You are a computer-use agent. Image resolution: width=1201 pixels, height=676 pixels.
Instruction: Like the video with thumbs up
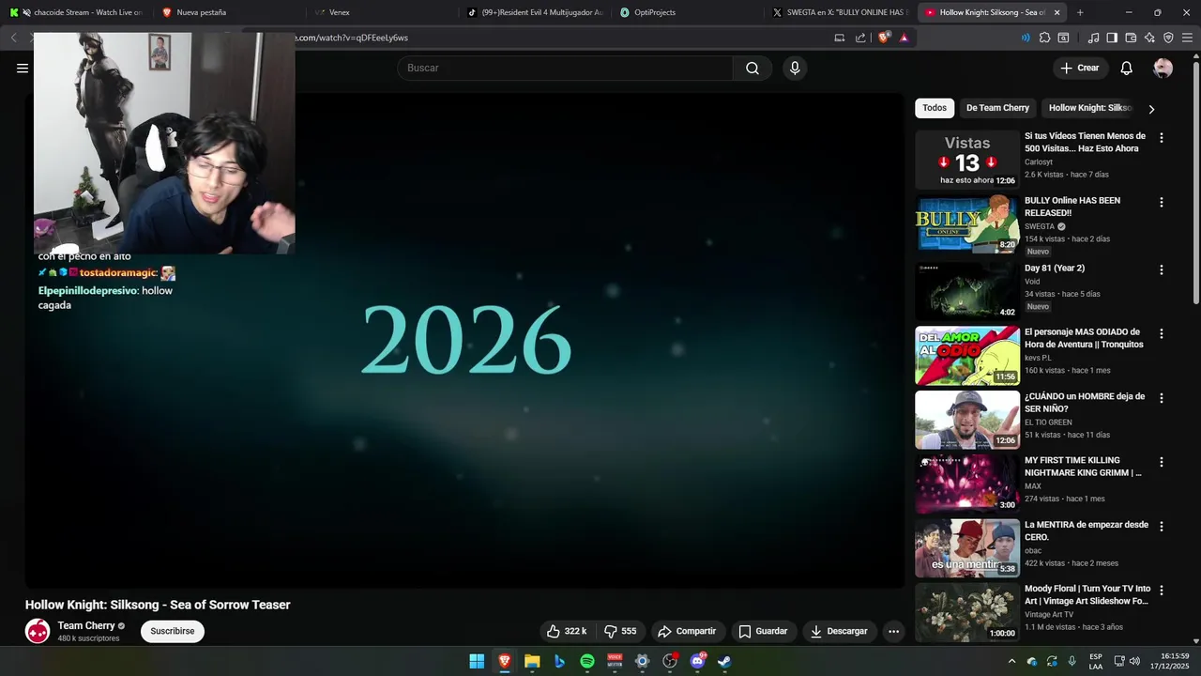pyautogui.click(x=567, y=631)
